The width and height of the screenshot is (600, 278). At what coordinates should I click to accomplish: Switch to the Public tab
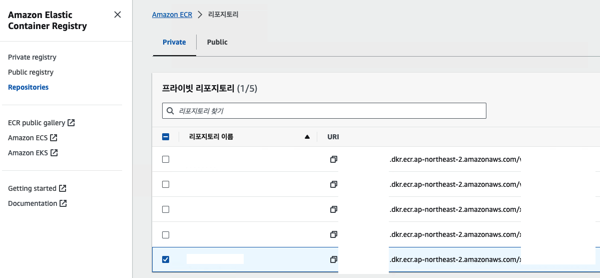pos(217,42)
